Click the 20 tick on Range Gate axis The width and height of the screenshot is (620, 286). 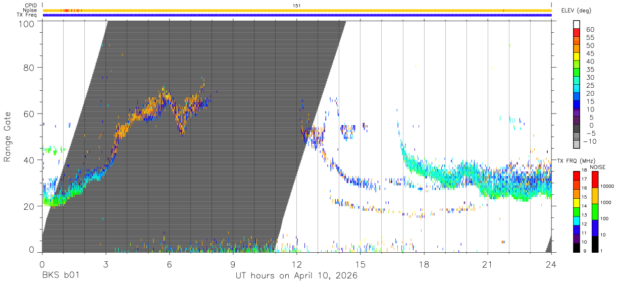(x=29, y=206)
